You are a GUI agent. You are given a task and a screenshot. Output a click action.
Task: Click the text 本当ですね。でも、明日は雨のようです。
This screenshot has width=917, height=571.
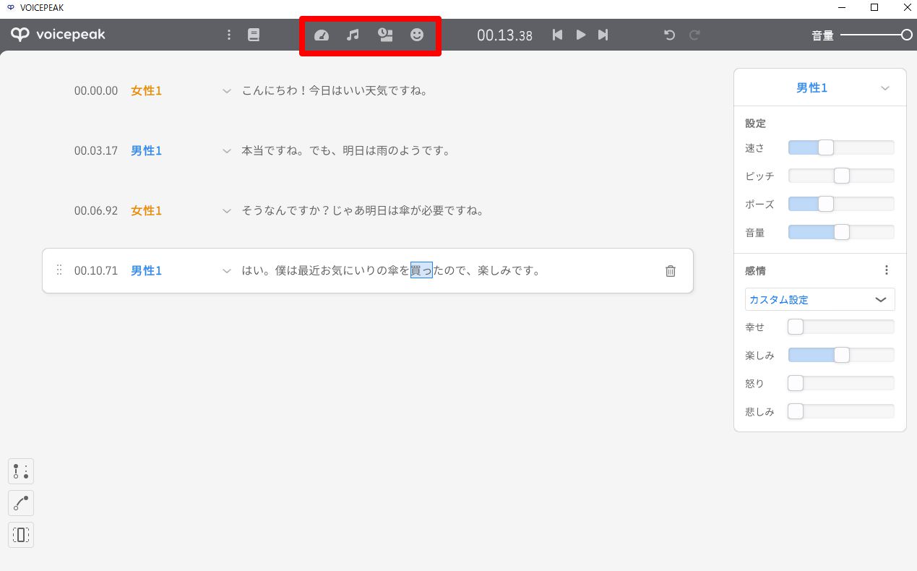tap(346, 151)
